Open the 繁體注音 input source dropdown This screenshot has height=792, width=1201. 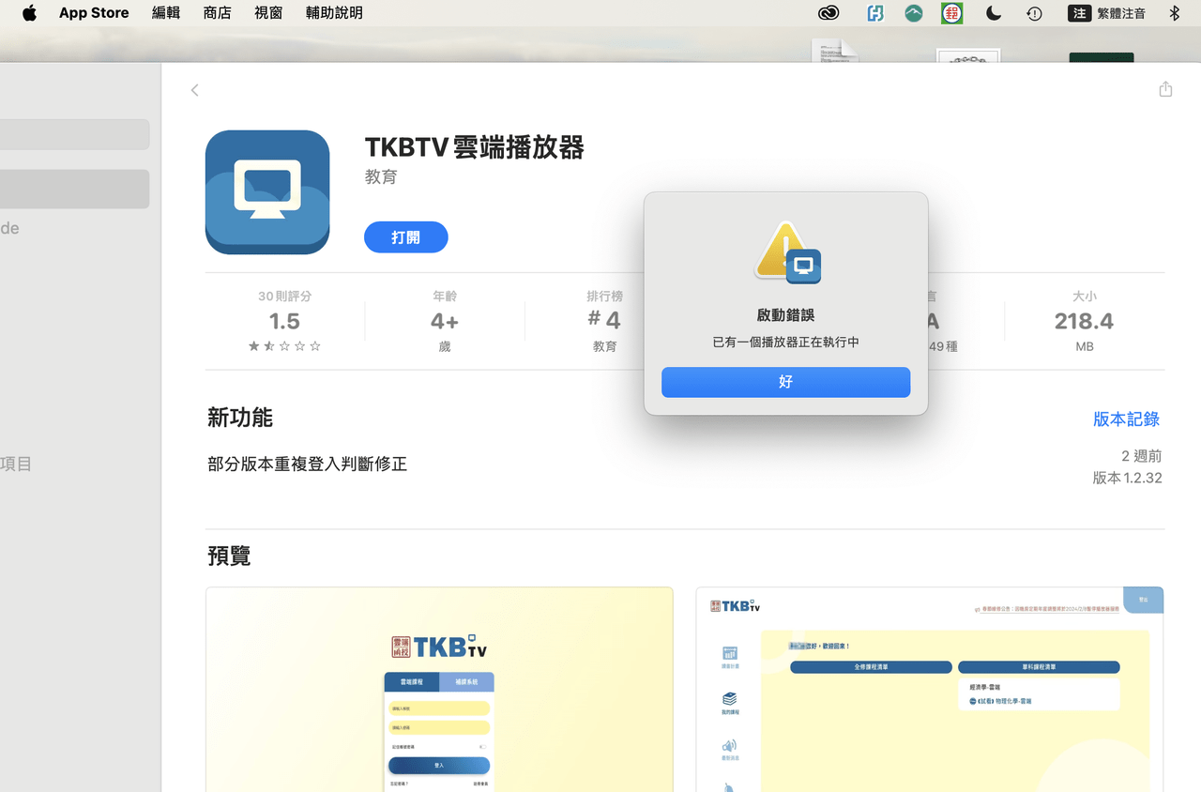[x=1122, y=13]
